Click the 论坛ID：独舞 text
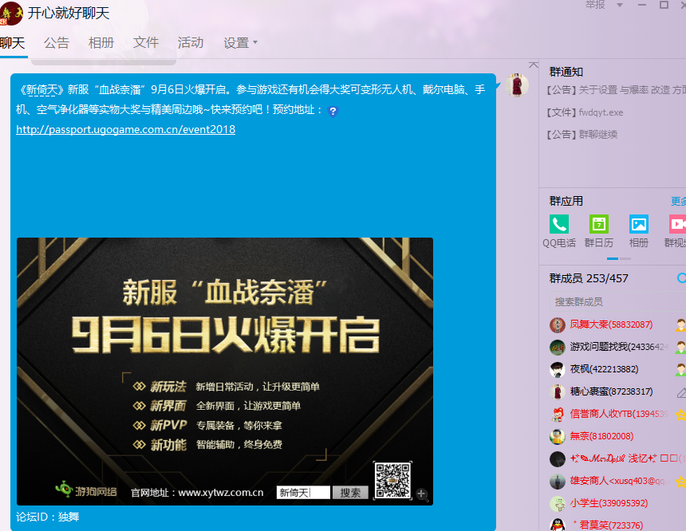Viewport: 686px width, 531px height. click(48, 517)
